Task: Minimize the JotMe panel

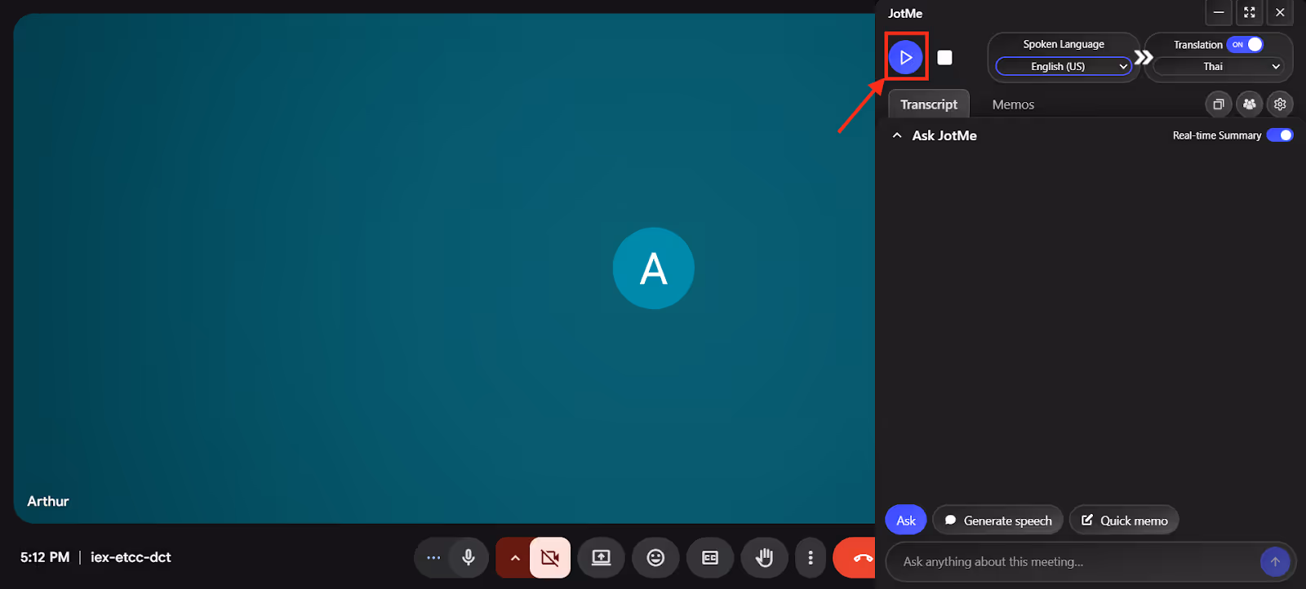Action: coord(1219,12)
